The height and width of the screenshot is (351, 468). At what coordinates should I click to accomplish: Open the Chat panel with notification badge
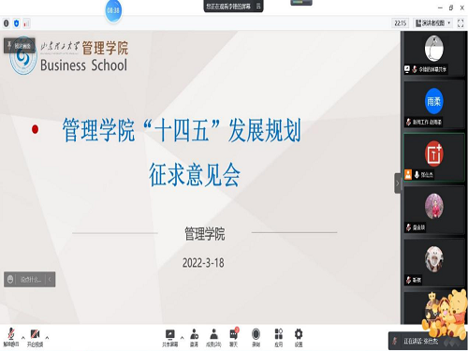click(234, 337)
